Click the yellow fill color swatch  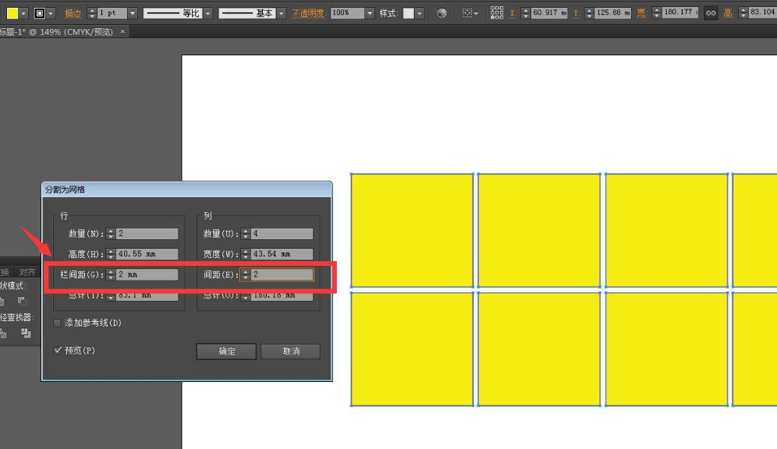[12, 13]
